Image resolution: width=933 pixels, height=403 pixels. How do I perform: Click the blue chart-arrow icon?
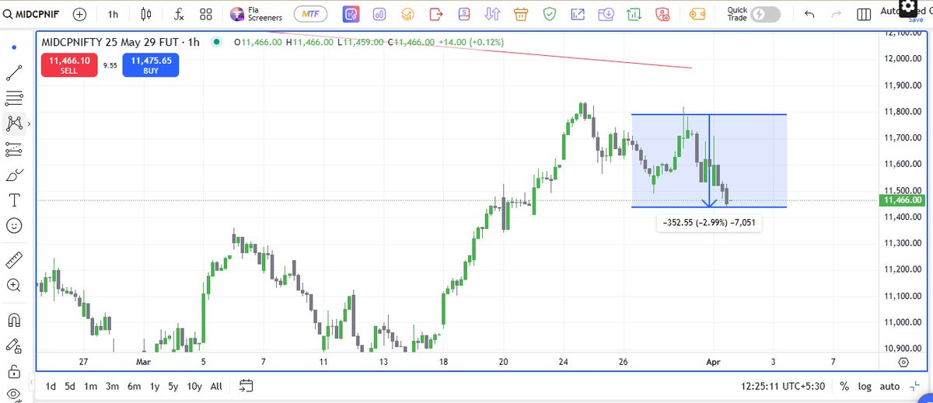(x=578, y=14)
